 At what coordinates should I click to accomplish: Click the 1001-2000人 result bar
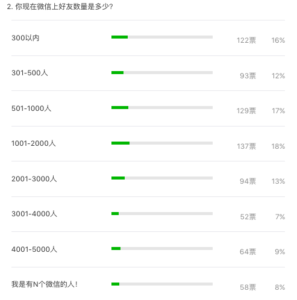click(162, 143)
